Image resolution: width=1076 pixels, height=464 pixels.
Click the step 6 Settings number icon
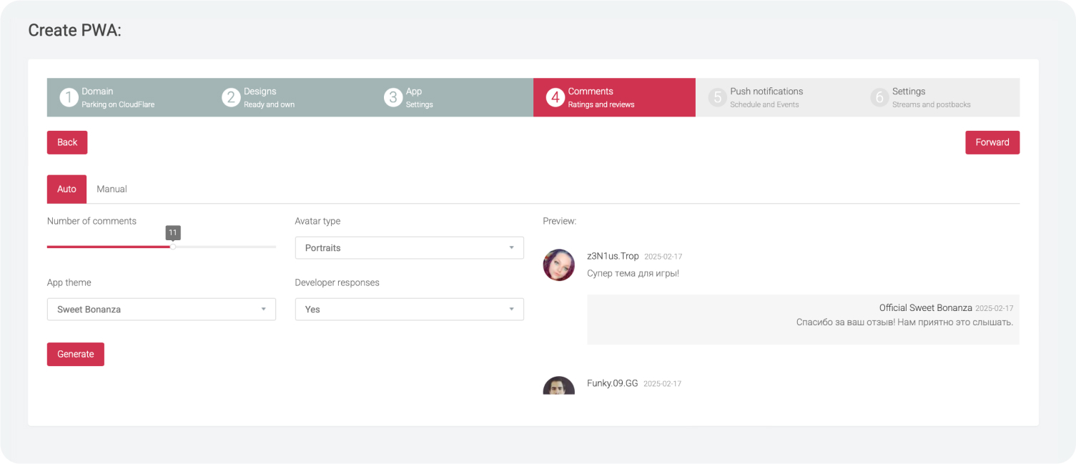tap(879, 97)
